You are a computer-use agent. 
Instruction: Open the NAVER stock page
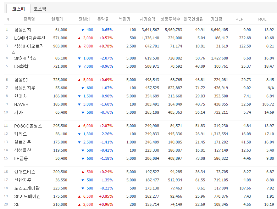(x=21, y=104)
